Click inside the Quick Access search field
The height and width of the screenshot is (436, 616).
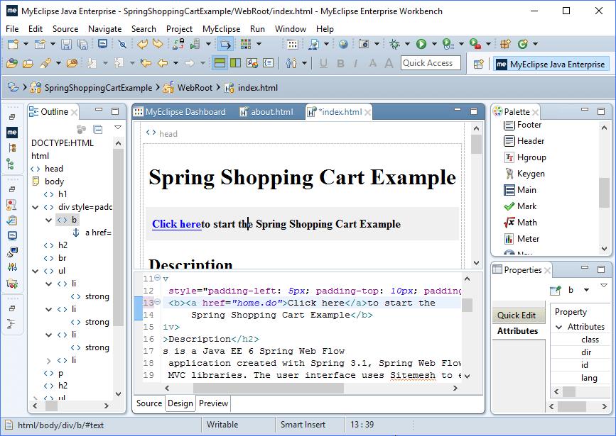tap(430, 62)
